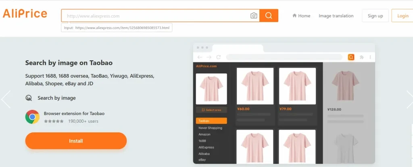
Task: Click the three-dot menu in mockup browser
Action: click(370, 57)
